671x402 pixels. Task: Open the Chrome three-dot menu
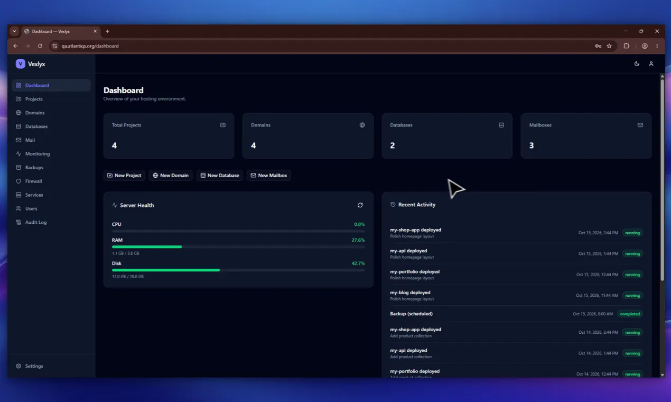coord(657,46)
